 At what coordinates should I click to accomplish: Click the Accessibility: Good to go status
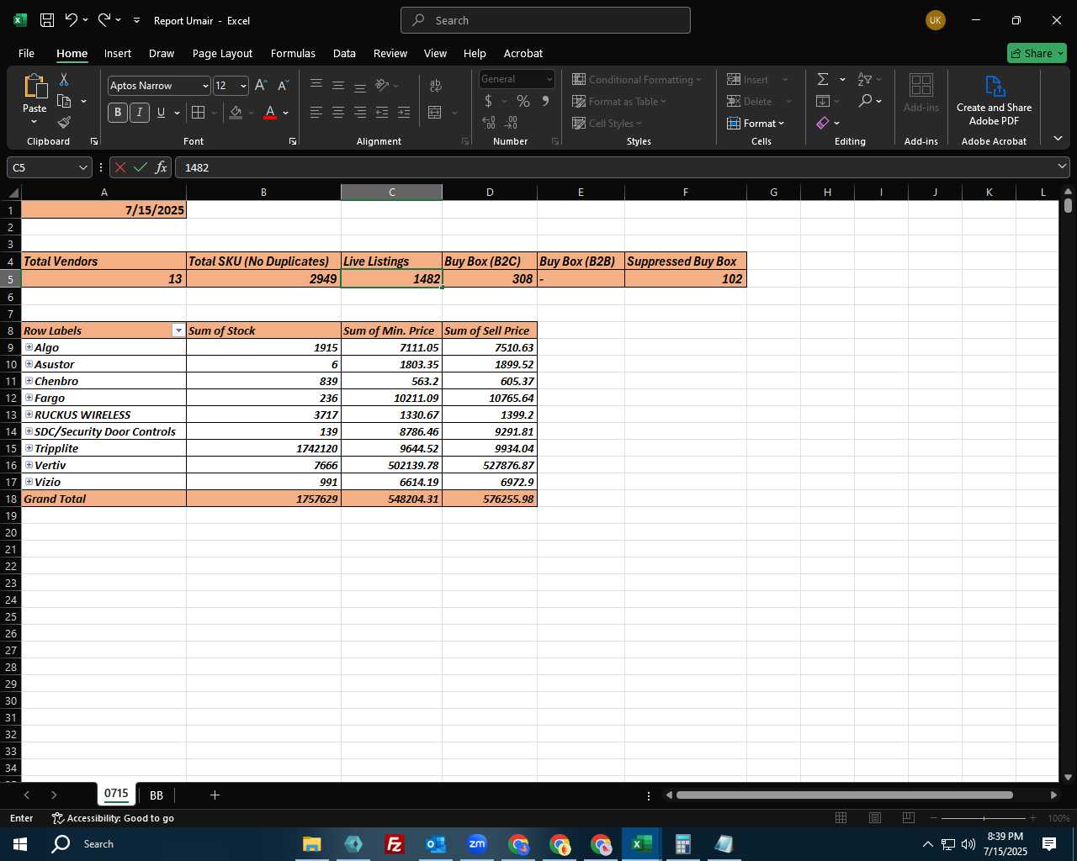113,818
